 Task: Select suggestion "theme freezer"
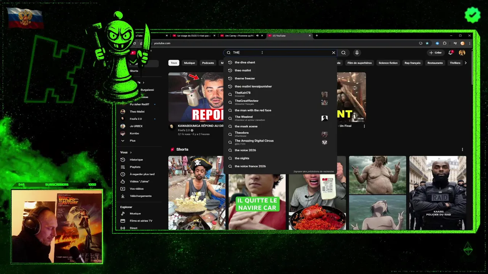coord(280,78)
